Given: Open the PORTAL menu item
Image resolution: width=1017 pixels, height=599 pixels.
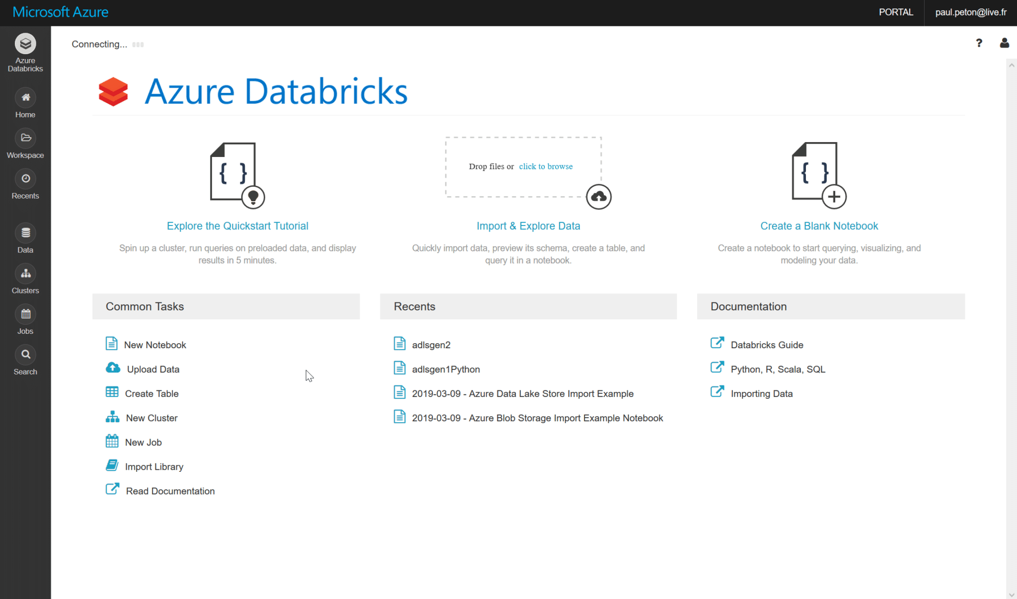Looking at the screenshot, I should (896, 12).
